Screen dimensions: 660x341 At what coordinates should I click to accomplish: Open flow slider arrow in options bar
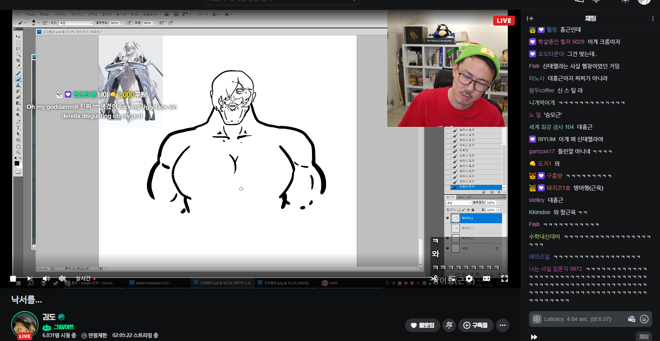click(155, 23)
